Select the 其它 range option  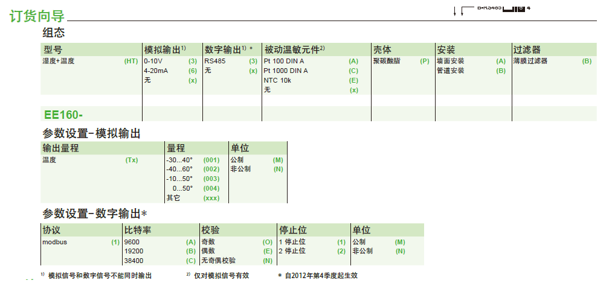[x=173, y=198]
